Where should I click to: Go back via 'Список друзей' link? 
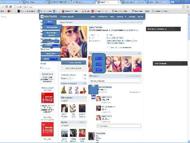point(67,16)
